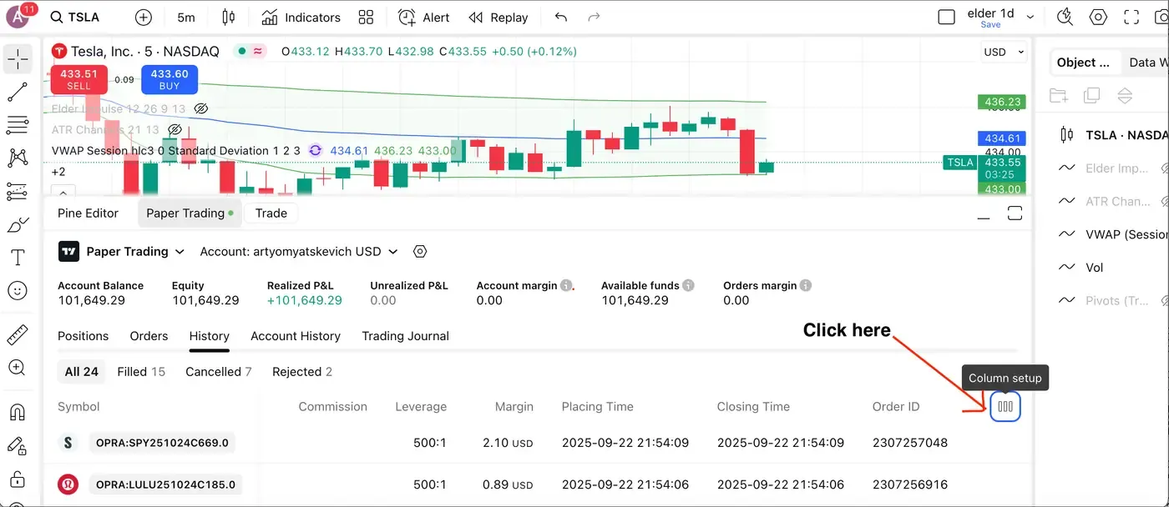Click the VWAP indicator purple refresh icon
The height and width of the screenshot is (507, 1169).
[315, 151]
